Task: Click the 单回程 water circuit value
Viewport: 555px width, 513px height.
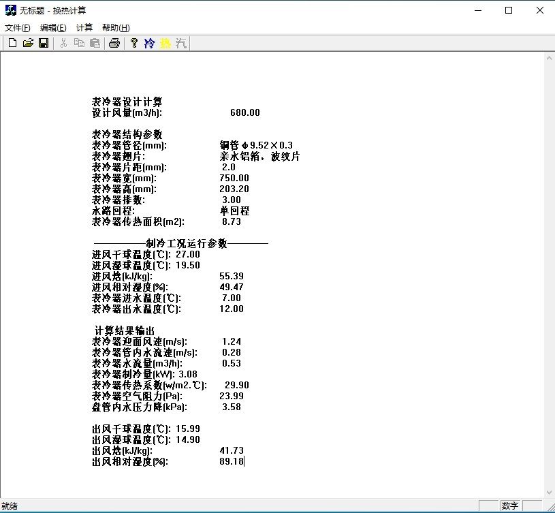Action: tap(234, 211)
